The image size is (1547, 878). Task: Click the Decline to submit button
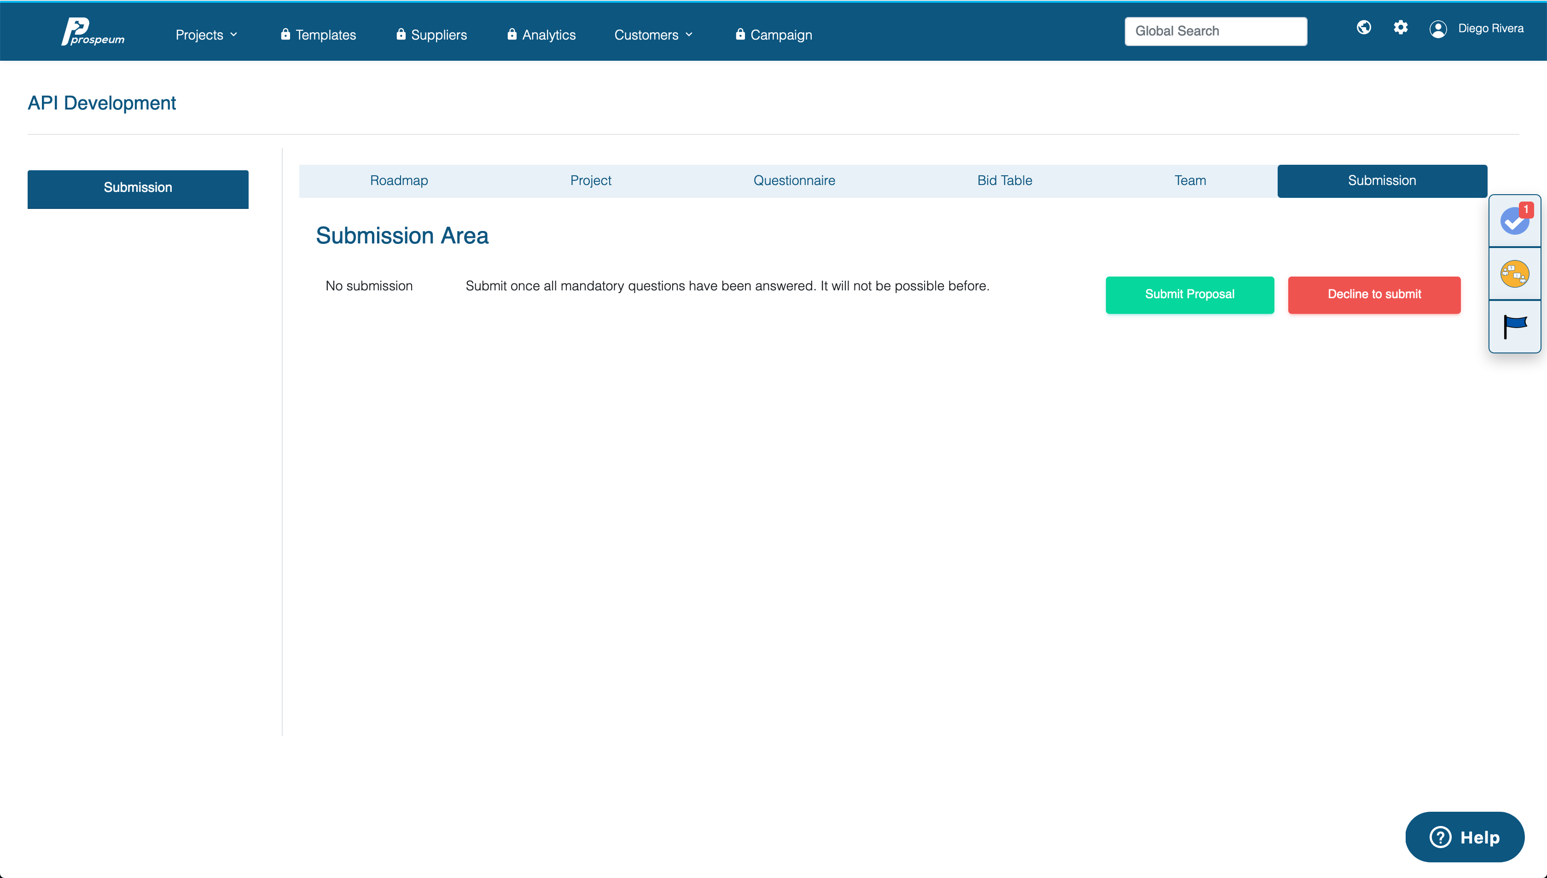[x=1374, y=295]
